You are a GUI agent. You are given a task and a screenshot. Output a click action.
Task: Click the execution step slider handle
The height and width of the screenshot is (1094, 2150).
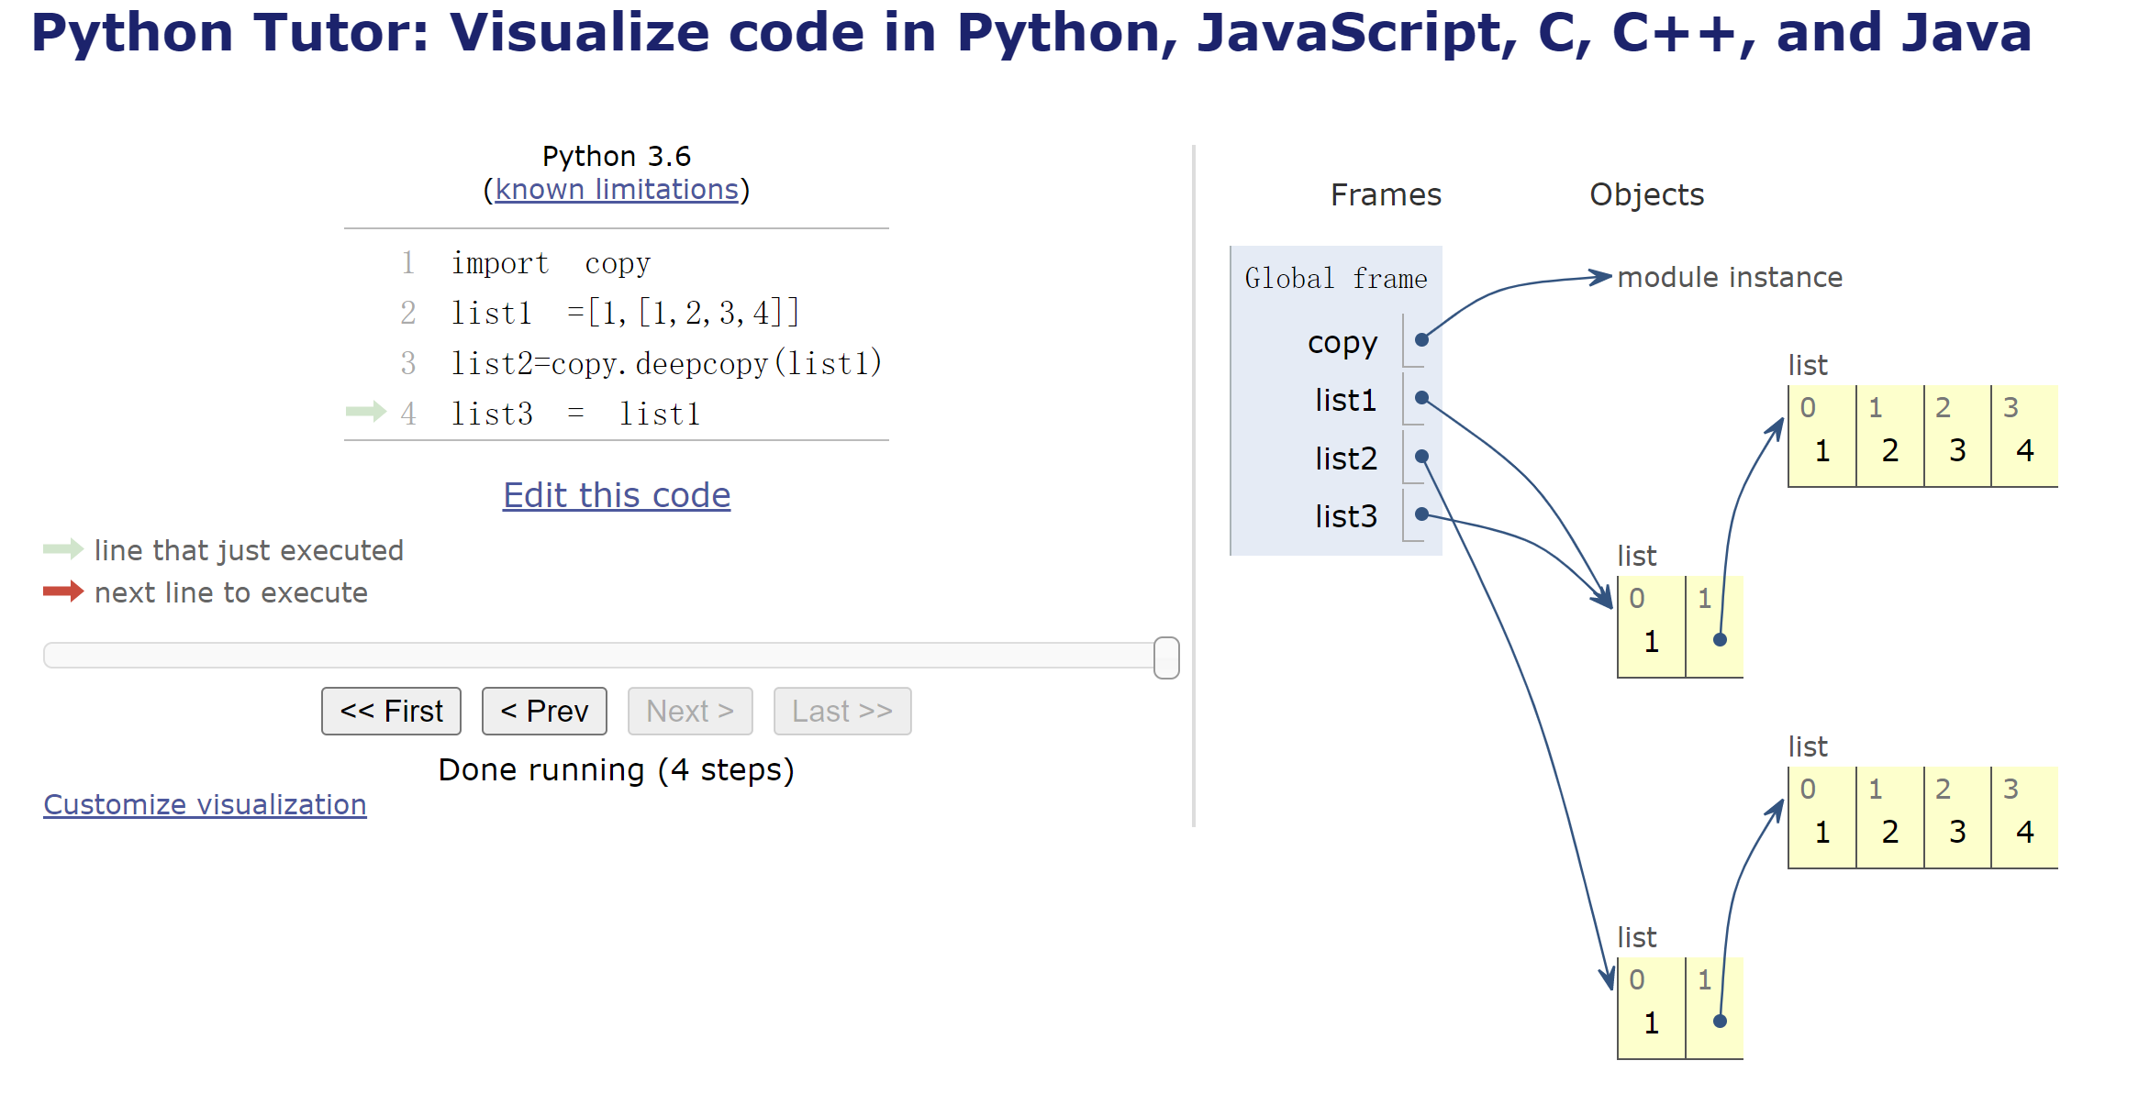point(1165,658)
